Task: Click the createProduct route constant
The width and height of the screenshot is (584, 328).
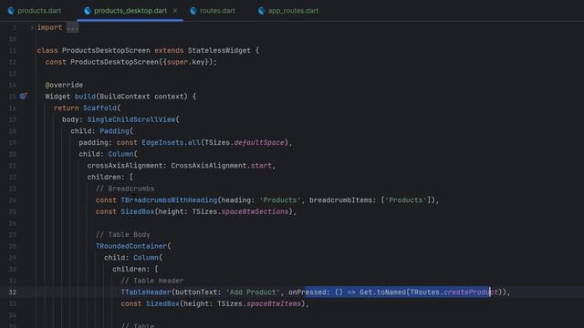Action: point(471,292)
